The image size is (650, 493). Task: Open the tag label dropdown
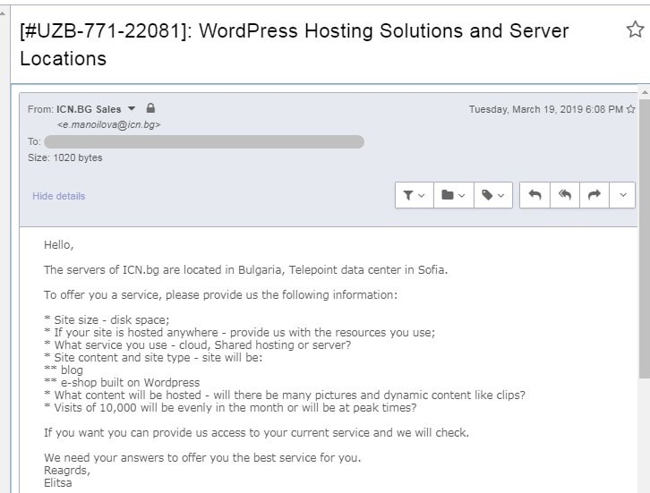click(x=493, y=195)
